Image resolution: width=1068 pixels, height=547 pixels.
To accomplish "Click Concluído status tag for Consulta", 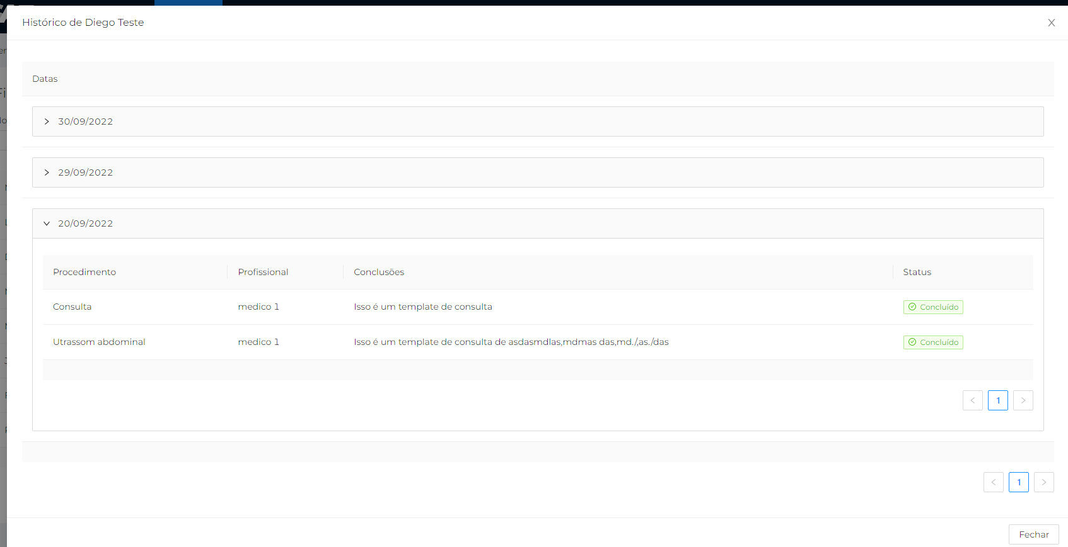I will pos(932,307).
